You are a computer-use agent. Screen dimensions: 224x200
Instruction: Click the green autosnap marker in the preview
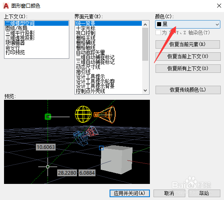[x=48, y=117]
